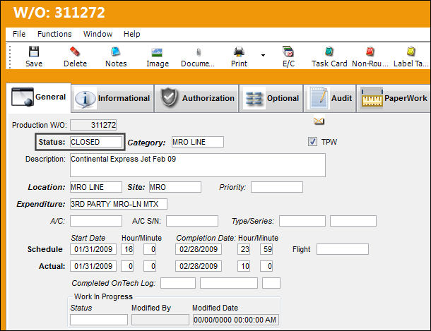The height and width of the screenshot is (331, 431).
Task: Click the Schedule Completion Date field
Action: 199,249
